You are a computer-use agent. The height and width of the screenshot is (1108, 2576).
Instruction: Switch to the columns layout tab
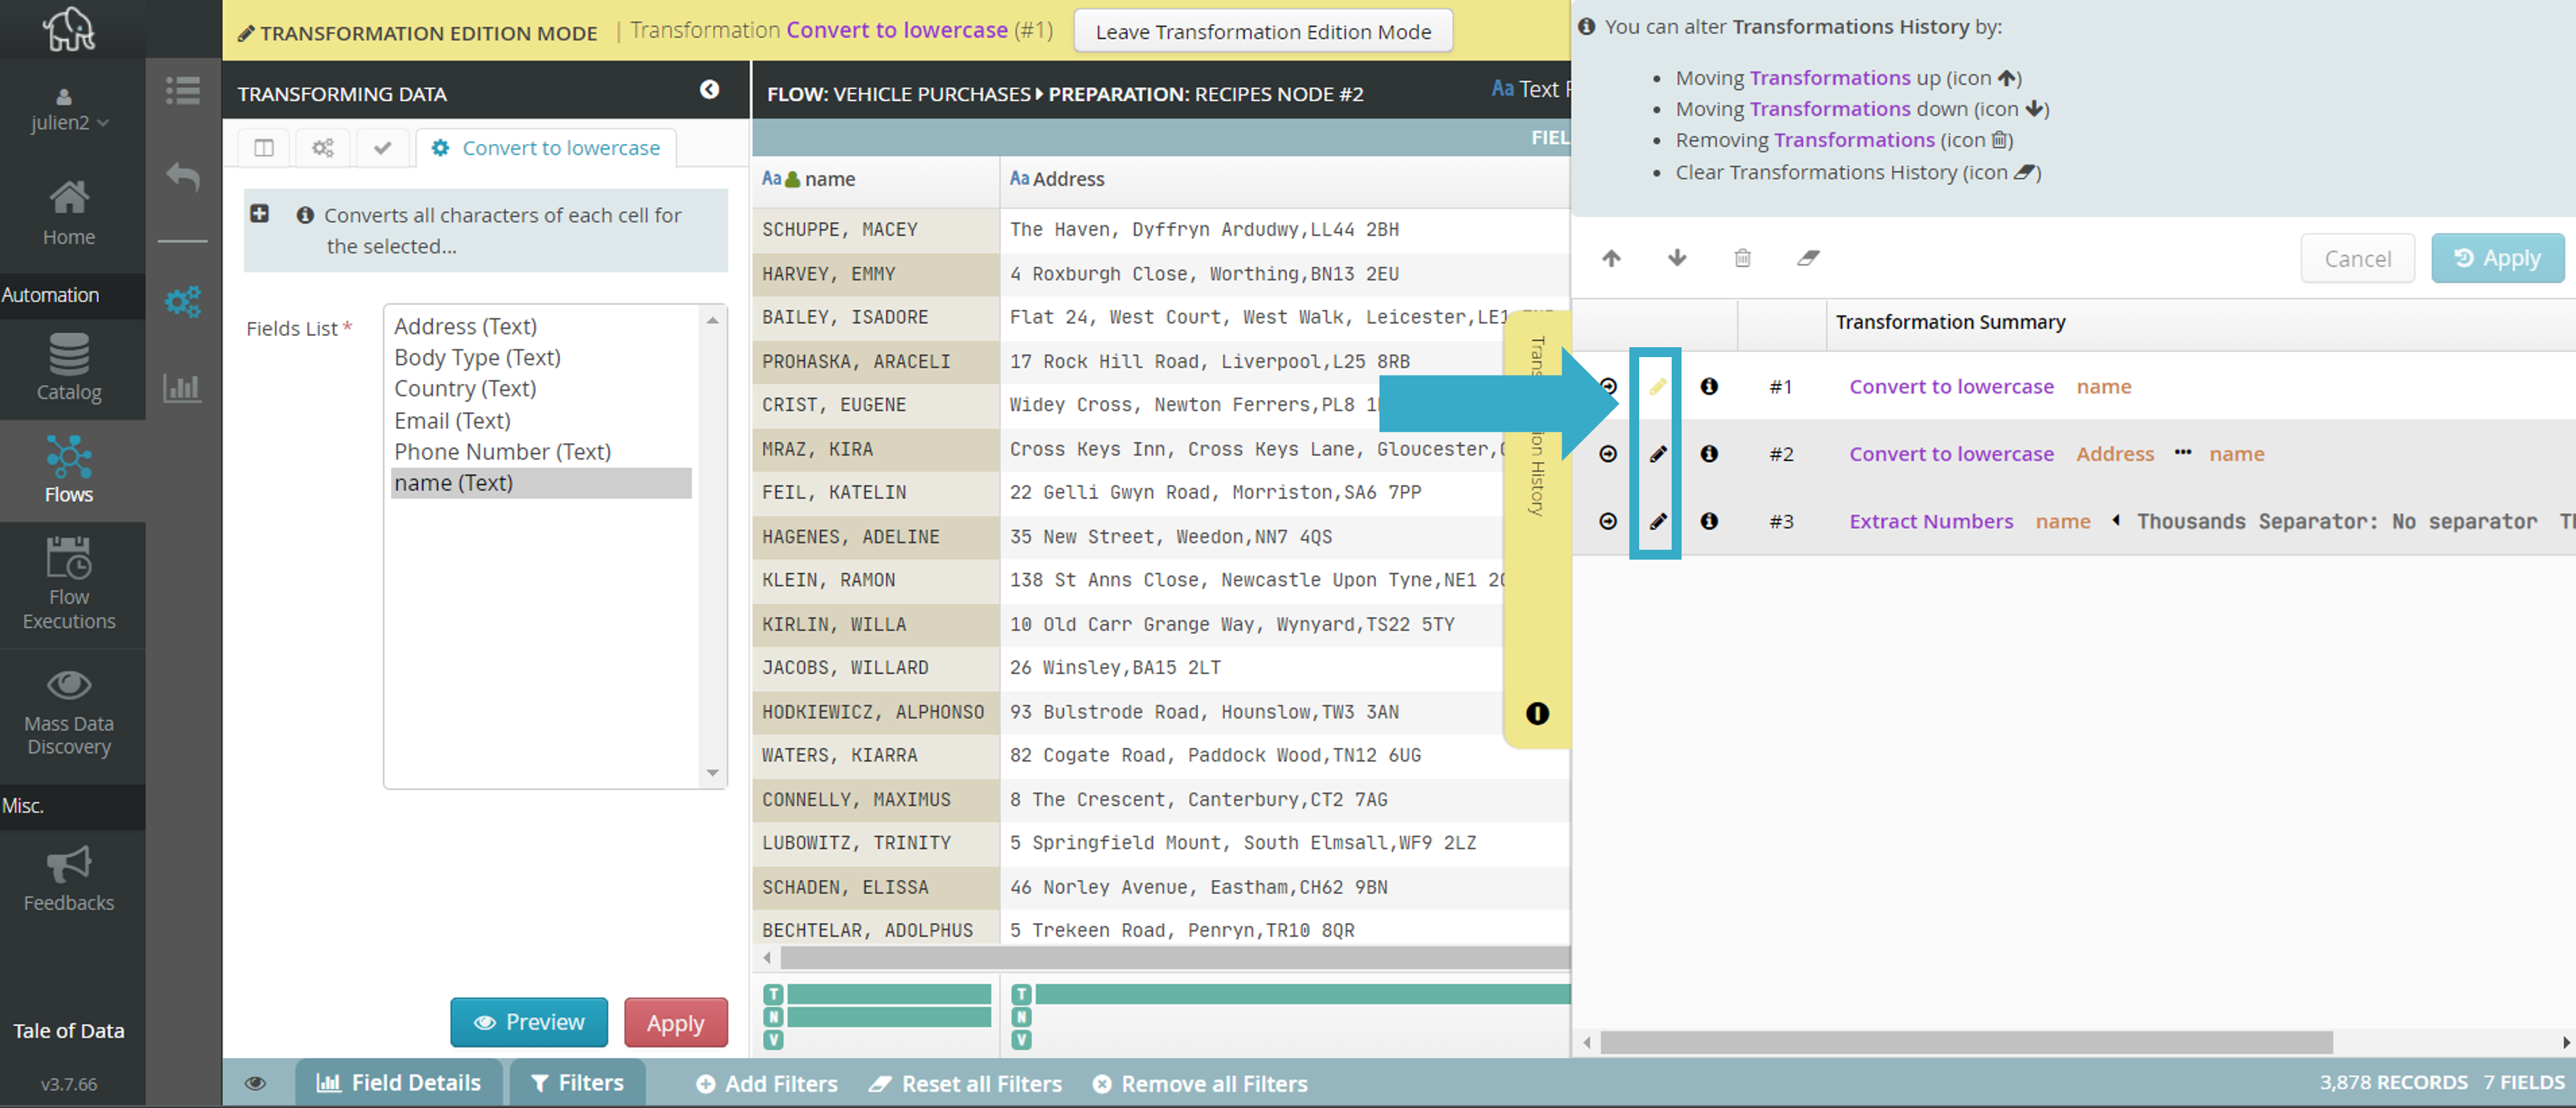click(264, 148)
